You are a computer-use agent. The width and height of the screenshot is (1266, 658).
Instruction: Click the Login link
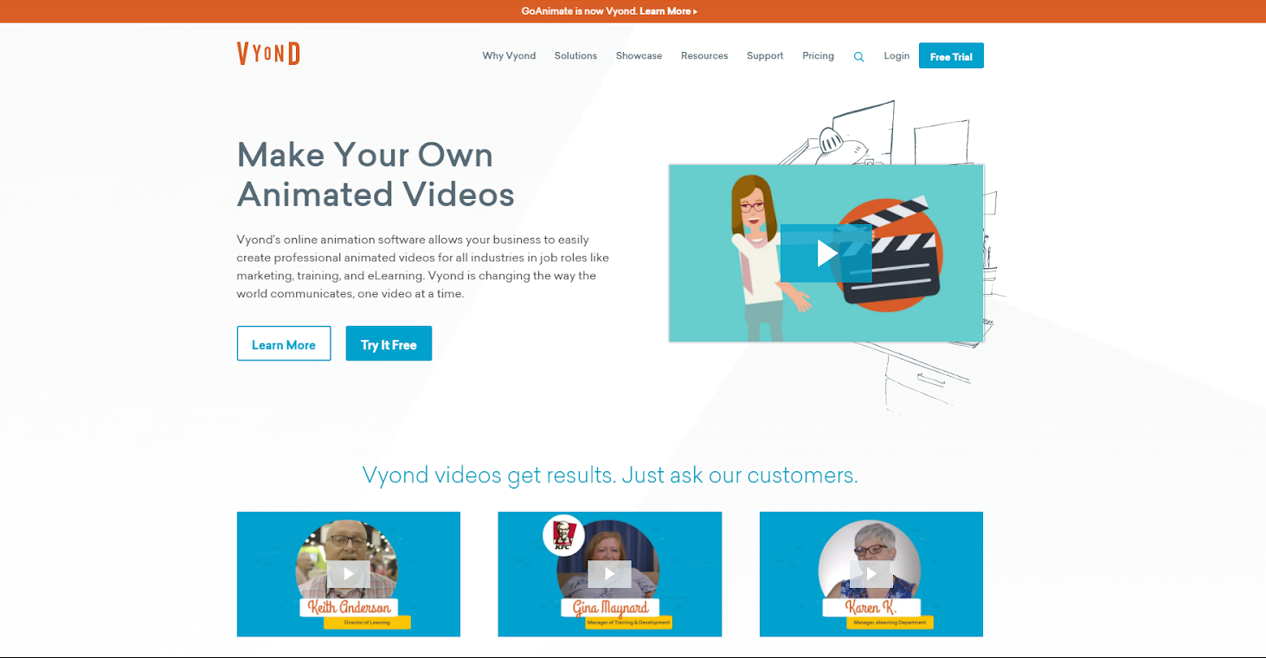[896, 55]
